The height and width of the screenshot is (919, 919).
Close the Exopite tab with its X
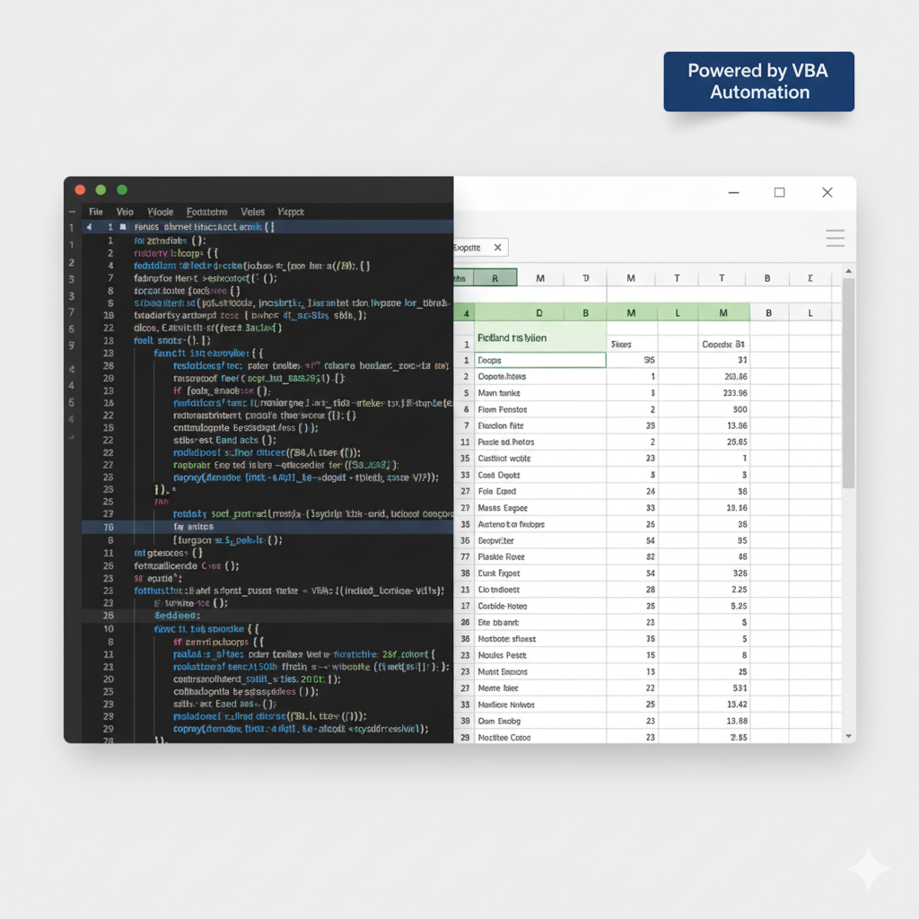(498, 247)
